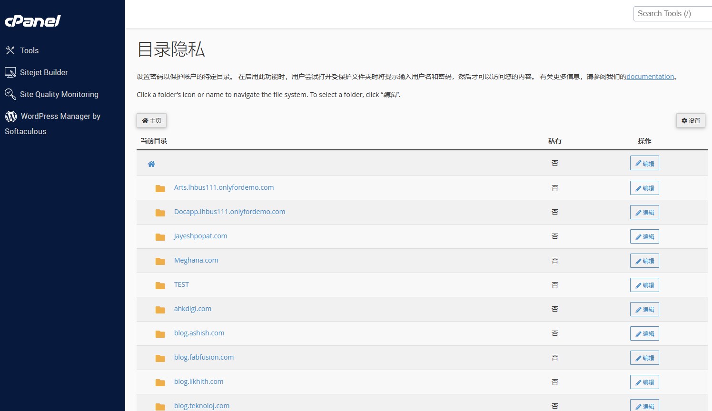Click 编辑 for TEST folder
This screenshot has height=411, width=712.
(644, 285)
